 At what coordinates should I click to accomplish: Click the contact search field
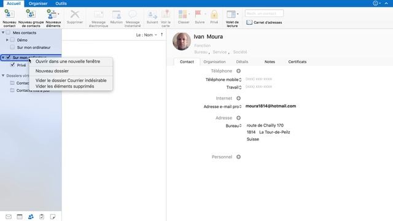(265, 14)
